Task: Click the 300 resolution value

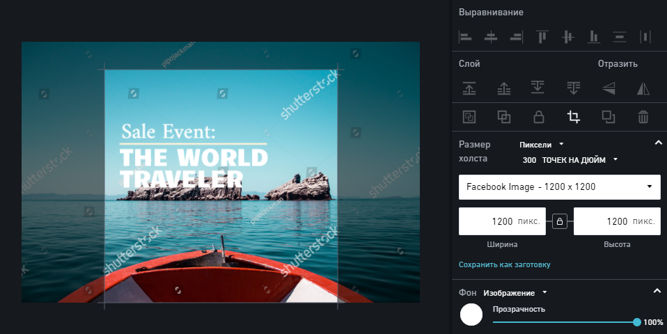Action: tap(529, 160)
